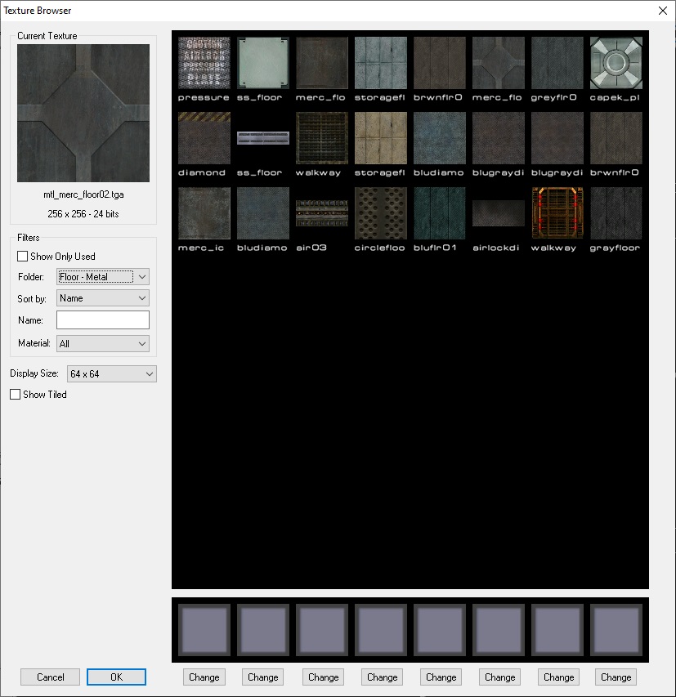Click the Cancel button
The image size is (676, 697).
point(51,677)
